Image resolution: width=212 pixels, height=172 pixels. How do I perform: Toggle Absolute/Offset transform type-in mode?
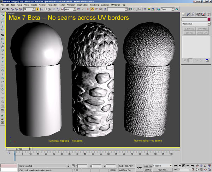coord(73,166)
